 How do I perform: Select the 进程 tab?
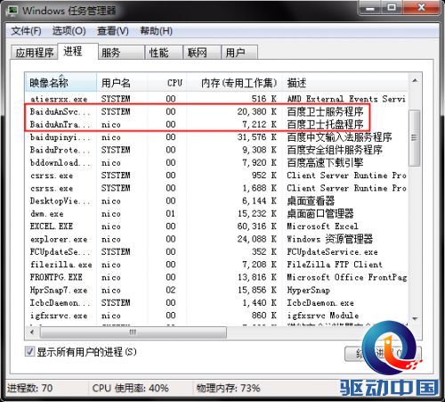77,52
